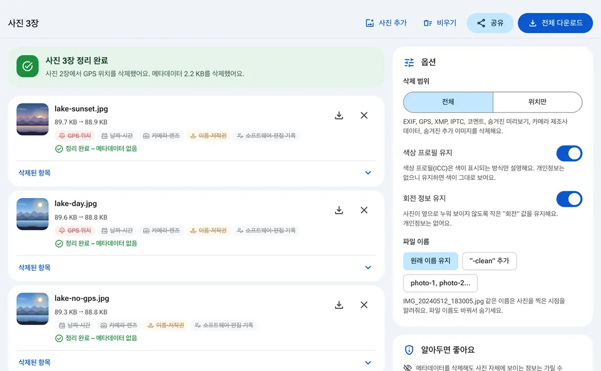601x371 pixels.
Task: Click the lake-day.jpg file name
Action: [76, 204]
